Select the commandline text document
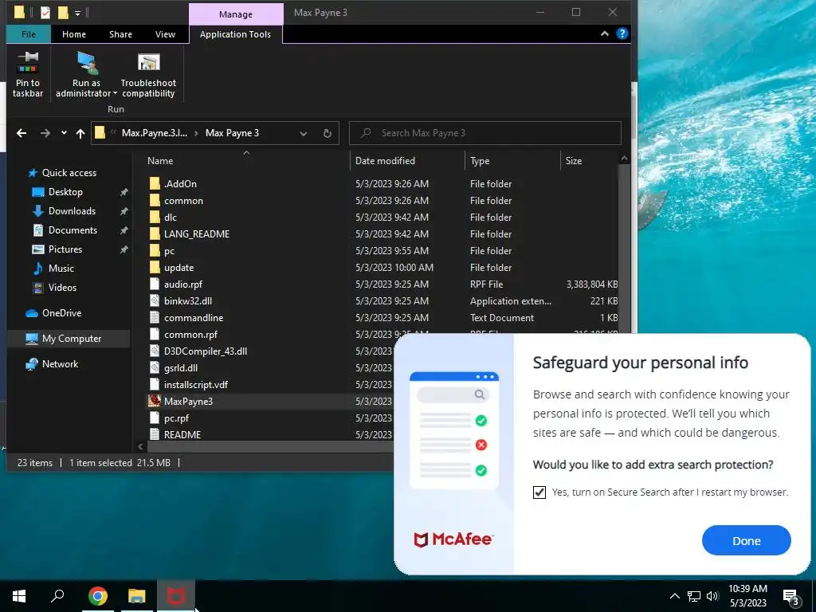 pos(194,317)
